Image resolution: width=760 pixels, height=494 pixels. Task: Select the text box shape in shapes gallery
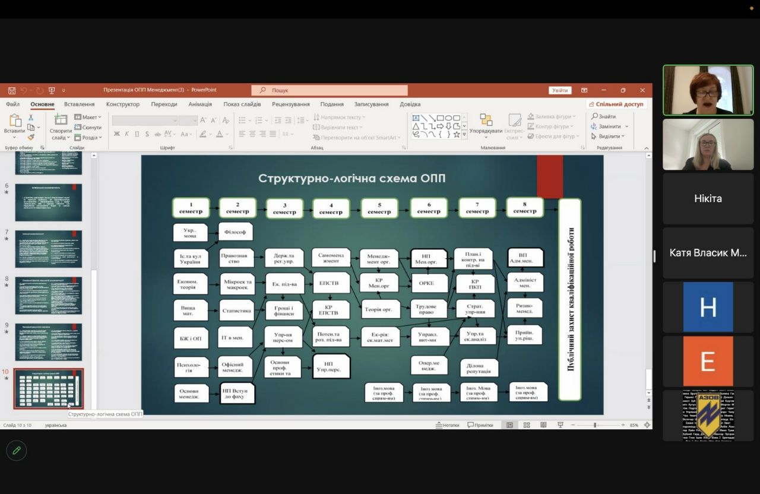pyautogui.click(x=416, y=118)
